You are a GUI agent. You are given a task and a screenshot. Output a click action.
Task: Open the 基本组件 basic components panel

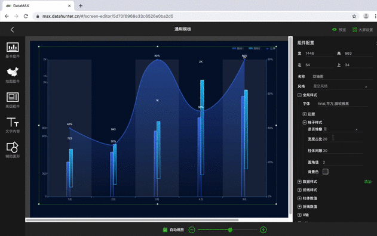[x=13, y=50]
